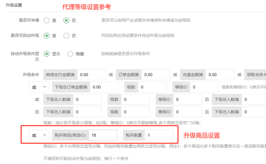Screen dimensions: 266x164
Task: Click the 等级ID field in 下级总订单金额满 row
Action: (x=204, y=87)
